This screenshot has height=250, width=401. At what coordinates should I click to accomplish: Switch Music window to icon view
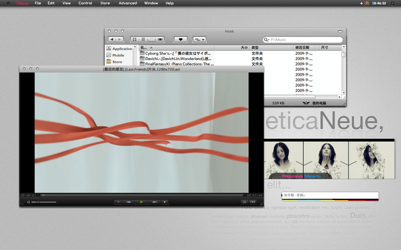coord(135,39)
